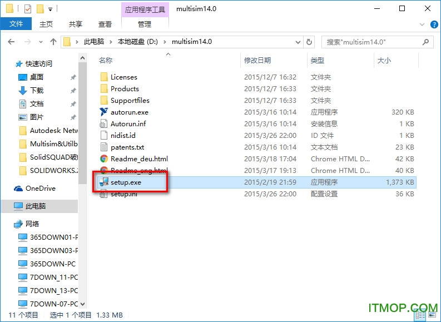441x322 pixels.
Task: Open the 文件 menu
Action: click(x=16, y=24)
